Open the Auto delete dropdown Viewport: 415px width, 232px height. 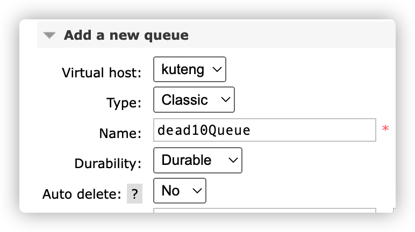(180, 190)
